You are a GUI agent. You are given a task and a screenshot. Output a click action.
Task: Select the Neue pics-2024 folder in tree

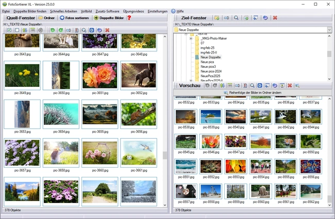pyautogui.click(x=211, y=71)
